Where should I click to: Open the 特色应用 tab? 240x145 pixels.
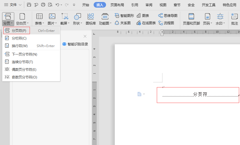230,5
